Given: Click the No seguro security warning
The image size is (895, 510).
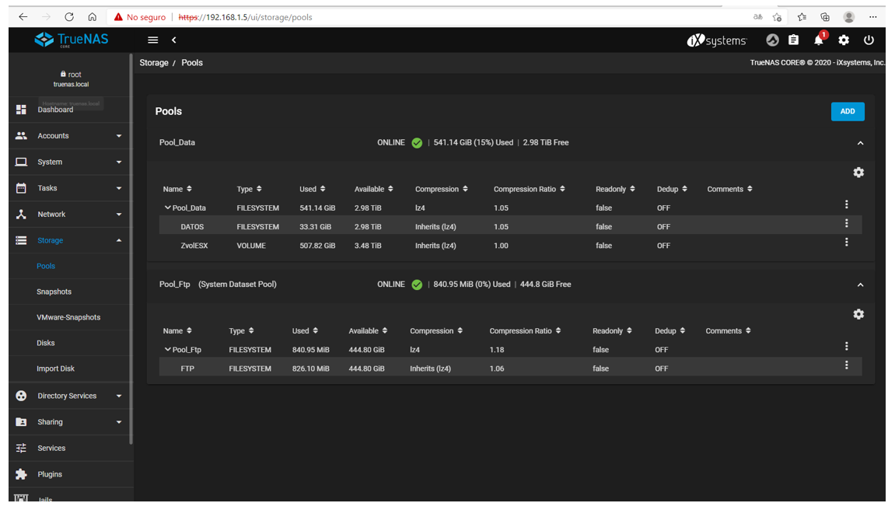Looking at the screenshot, I should tap(140, 17).
